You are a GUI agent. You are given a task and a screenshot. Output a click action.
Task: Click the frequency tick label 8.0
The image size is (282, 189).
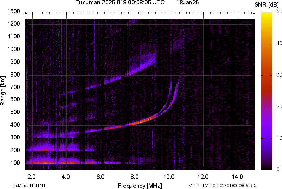(135, 177)
